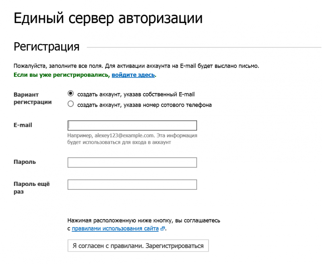Click the Единый сервер авторизации page title
322x264 pixels.
108,19
